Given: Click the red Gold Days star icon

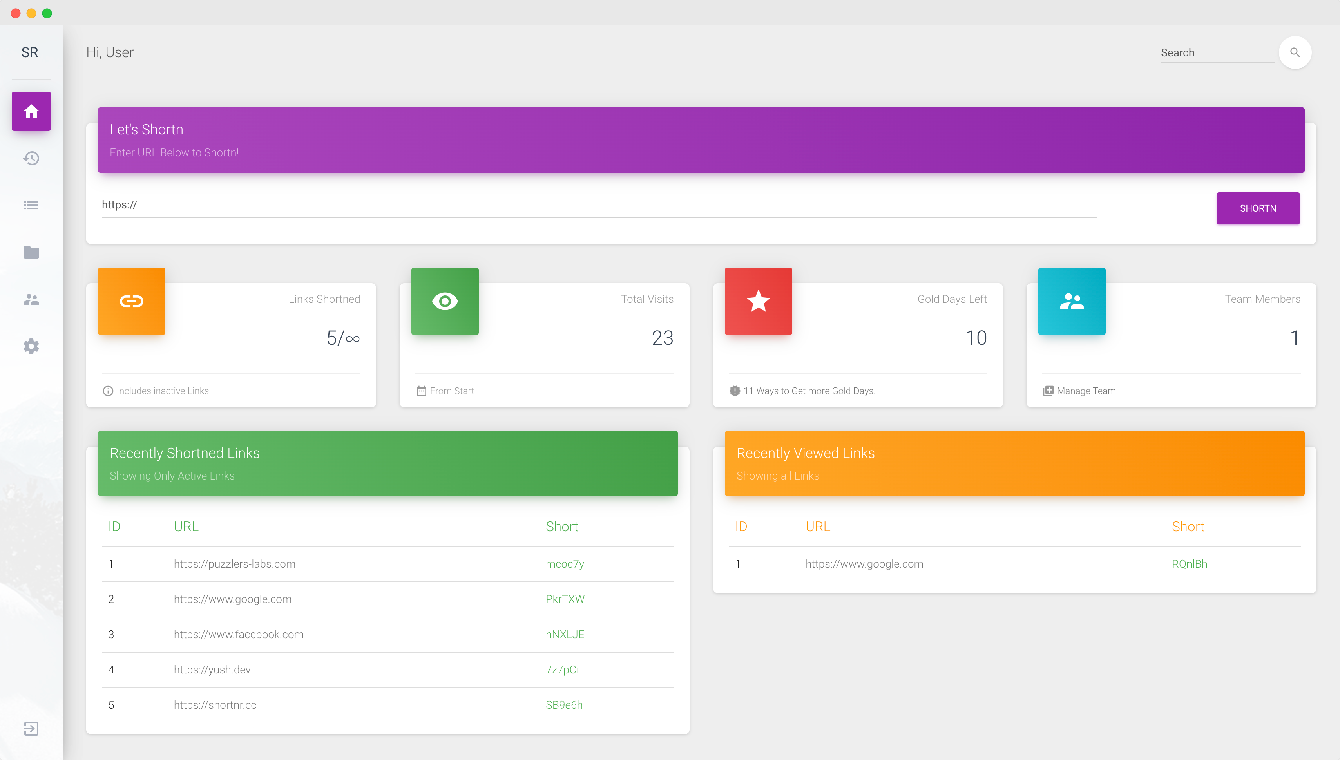Looking at the screenshot, I should [x=758, y=301].
